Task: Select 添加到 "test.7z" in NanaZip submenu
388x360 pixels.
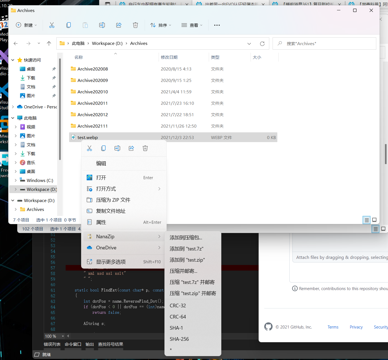Action: tap(186, 249)
